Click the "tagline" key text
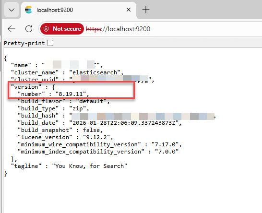This screenshot has width=262, height=213. [26, 166]
